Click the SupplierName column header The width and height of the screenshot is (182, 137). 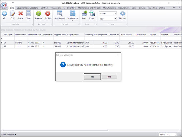[x=75, y=34]
